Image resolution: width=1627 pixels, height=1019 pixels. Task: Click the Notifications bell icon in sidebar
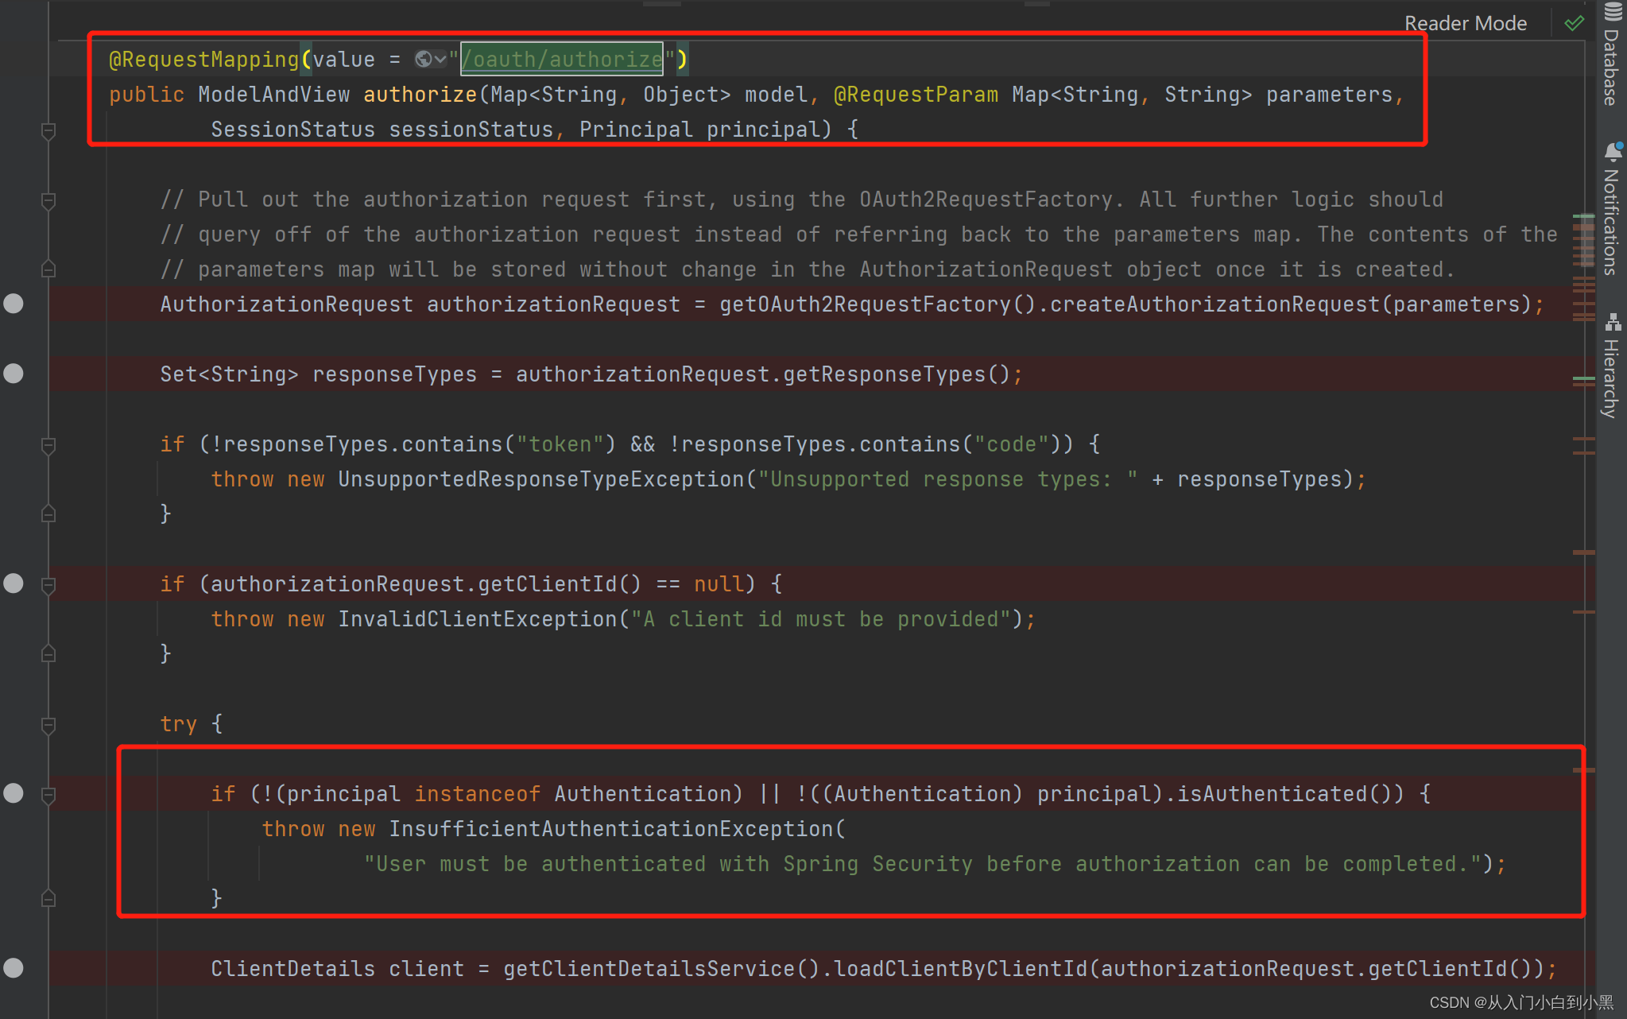1613,151
